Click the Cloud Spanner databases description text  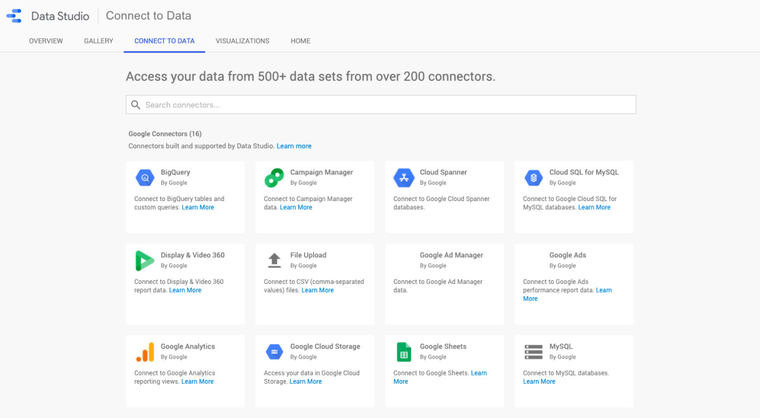click(x=441, y=203)
